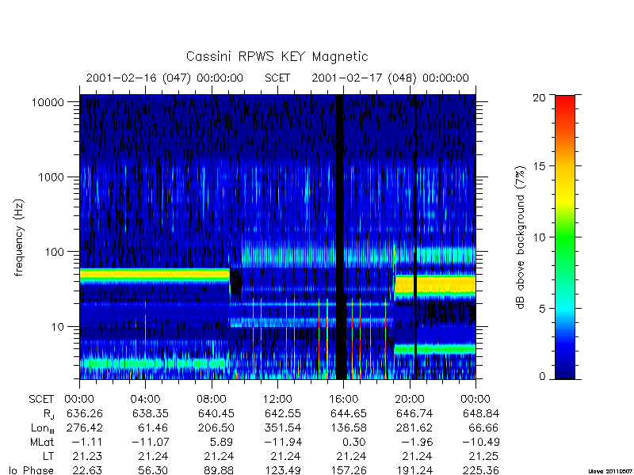Screen dimensions: 634x475
Task: Click the Io Phase value 56.30
Action: click(154, 470)
